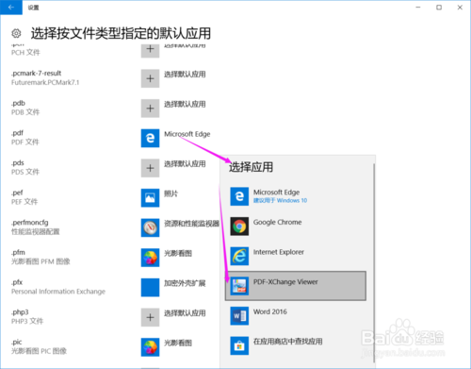471x369 pixels.
Task: Click the 光影看图 PIC 图像 description
Action: tap(39, 351)
